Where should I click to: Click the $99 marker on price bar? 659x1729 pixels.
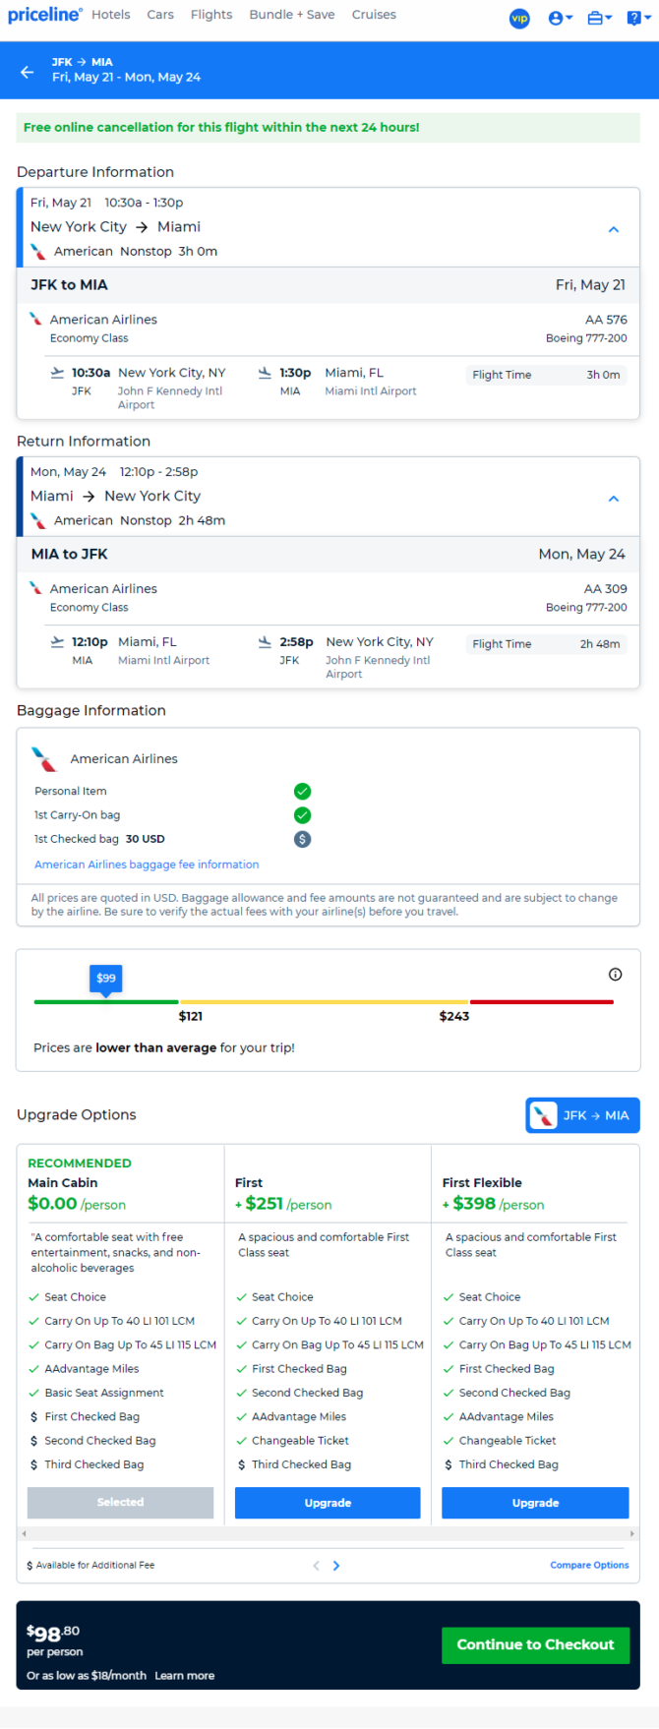tap(106, 979)
